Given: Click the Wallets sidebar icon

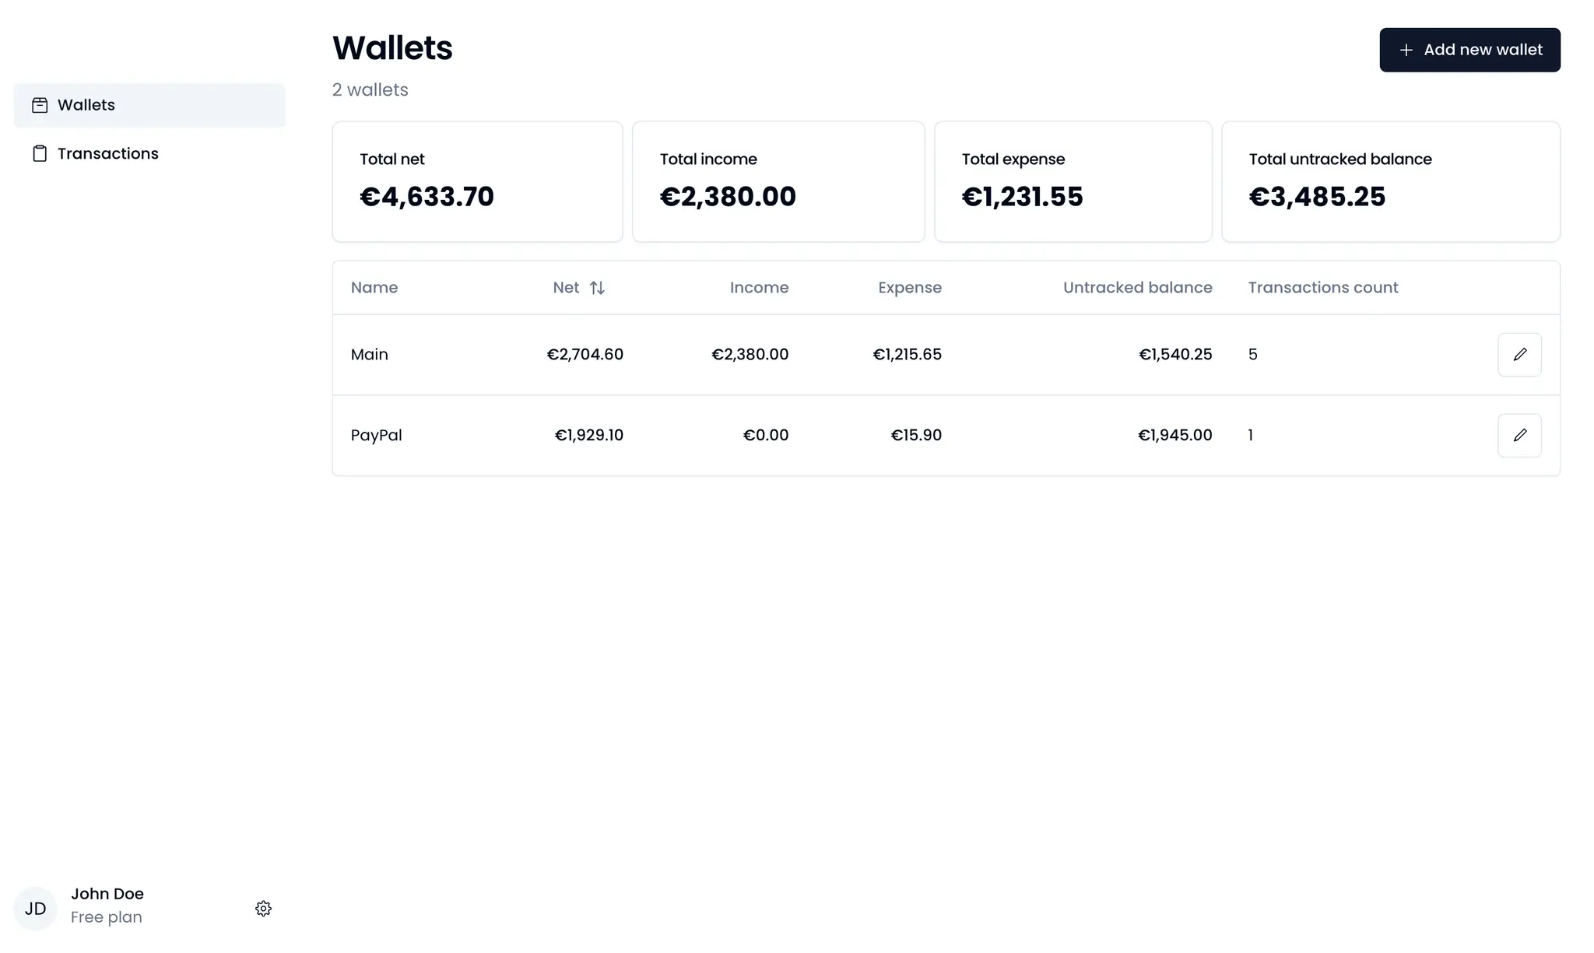Looking at the screenshot, I should 40,105.
